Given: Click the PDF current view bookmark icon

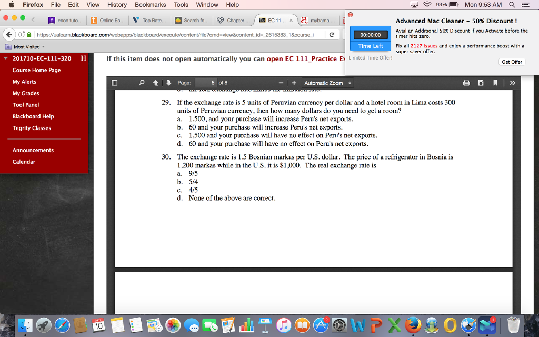Looking at the screenshot, I should pyautogui.click(x=495, y=83).
